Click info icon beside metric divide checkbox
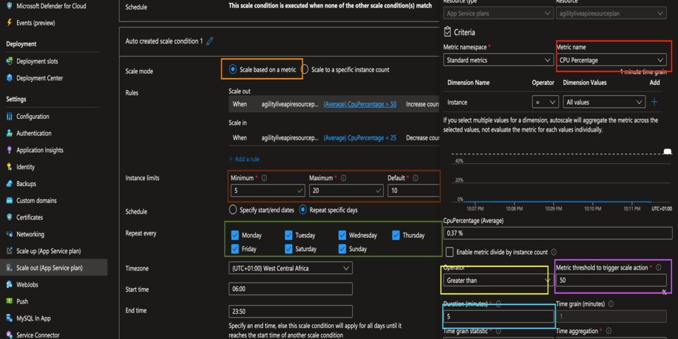Image resolution: width=678 pixels, height=339 pixels. 554,252
